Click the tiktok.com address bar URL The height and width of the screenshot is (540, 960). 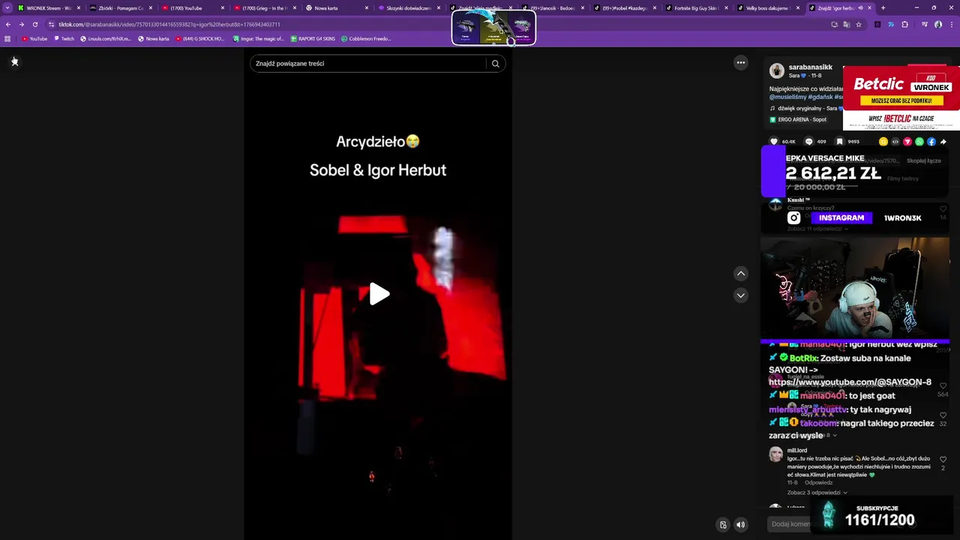[x=169, y=24]
